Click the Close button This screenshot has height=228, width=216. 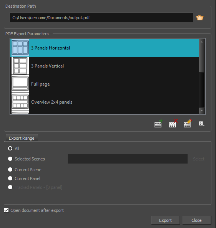197,220
